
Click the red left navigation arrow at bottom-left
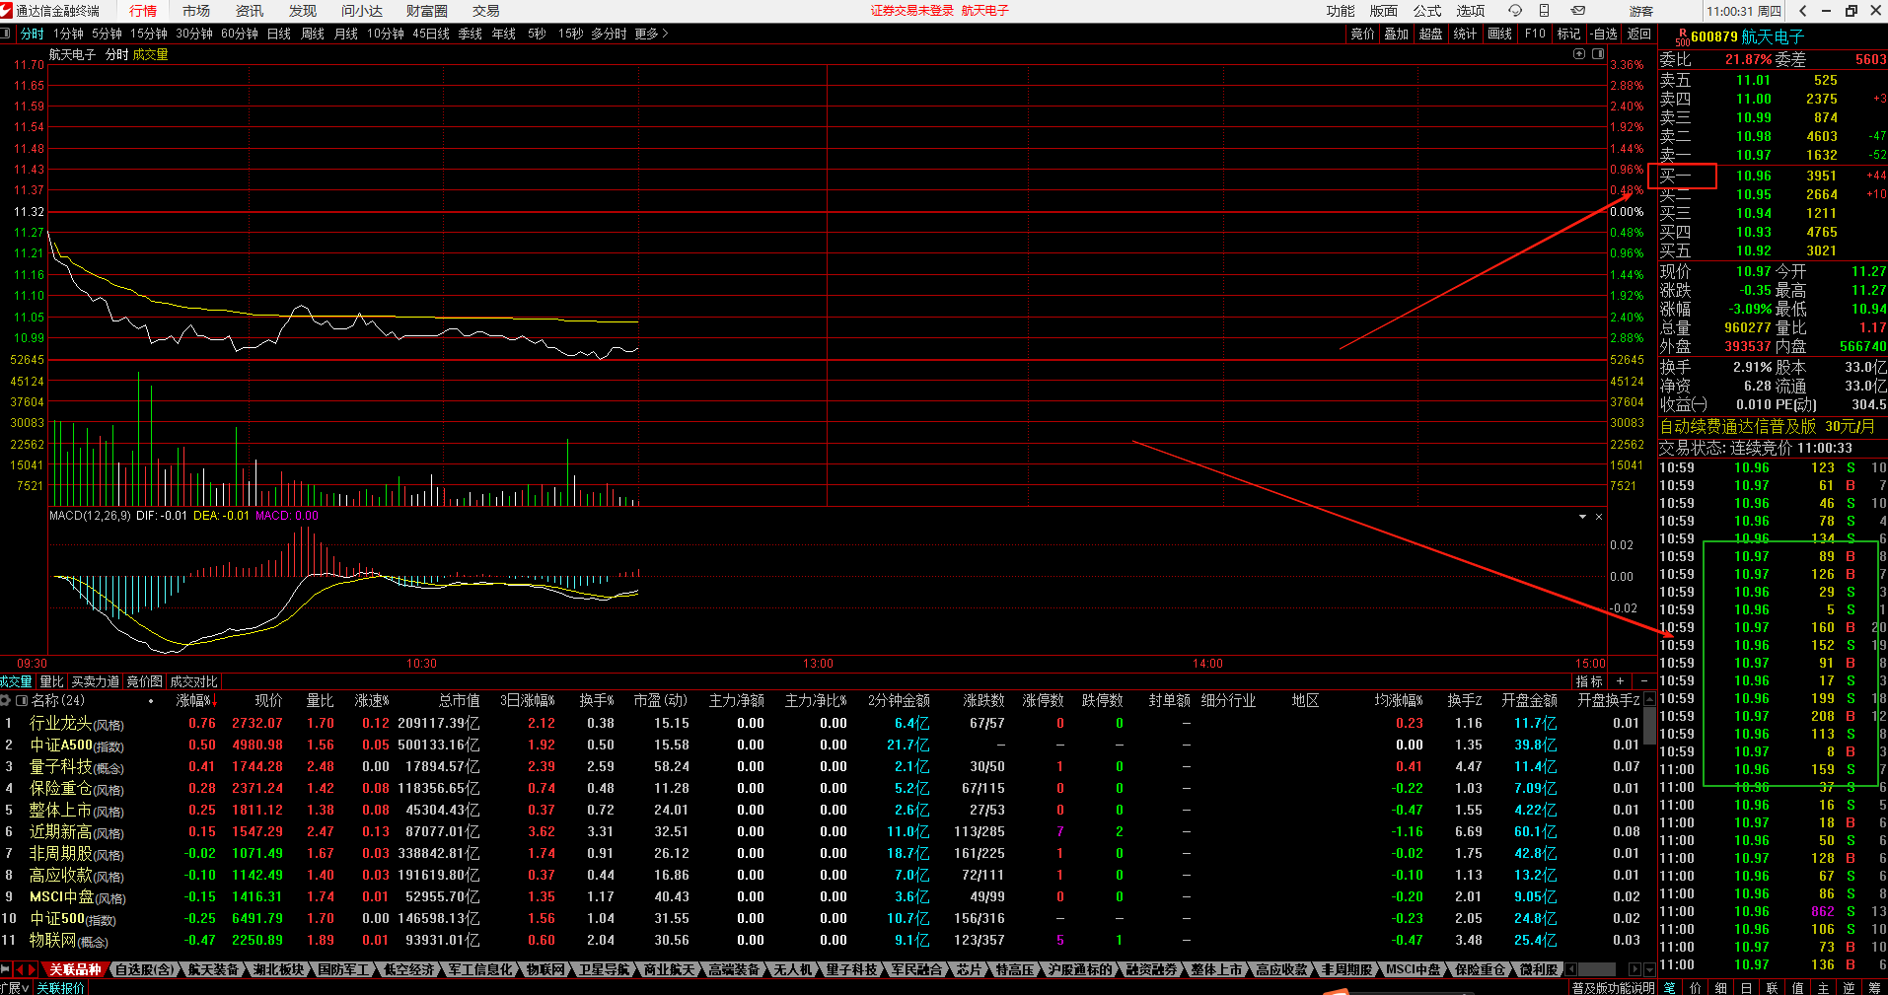19,970
